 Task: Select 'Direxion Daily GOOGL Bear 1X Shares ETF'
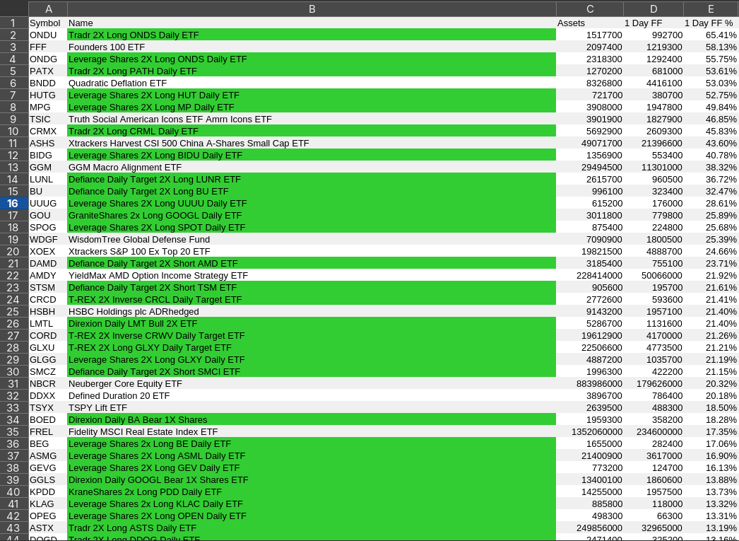312,480
